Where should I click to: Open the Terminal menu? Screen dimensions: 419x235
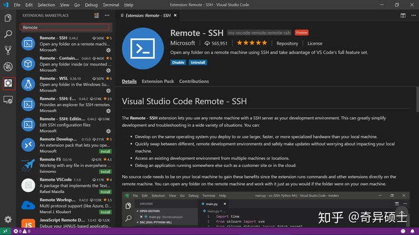pyautogui.click(x=111, y=5)
